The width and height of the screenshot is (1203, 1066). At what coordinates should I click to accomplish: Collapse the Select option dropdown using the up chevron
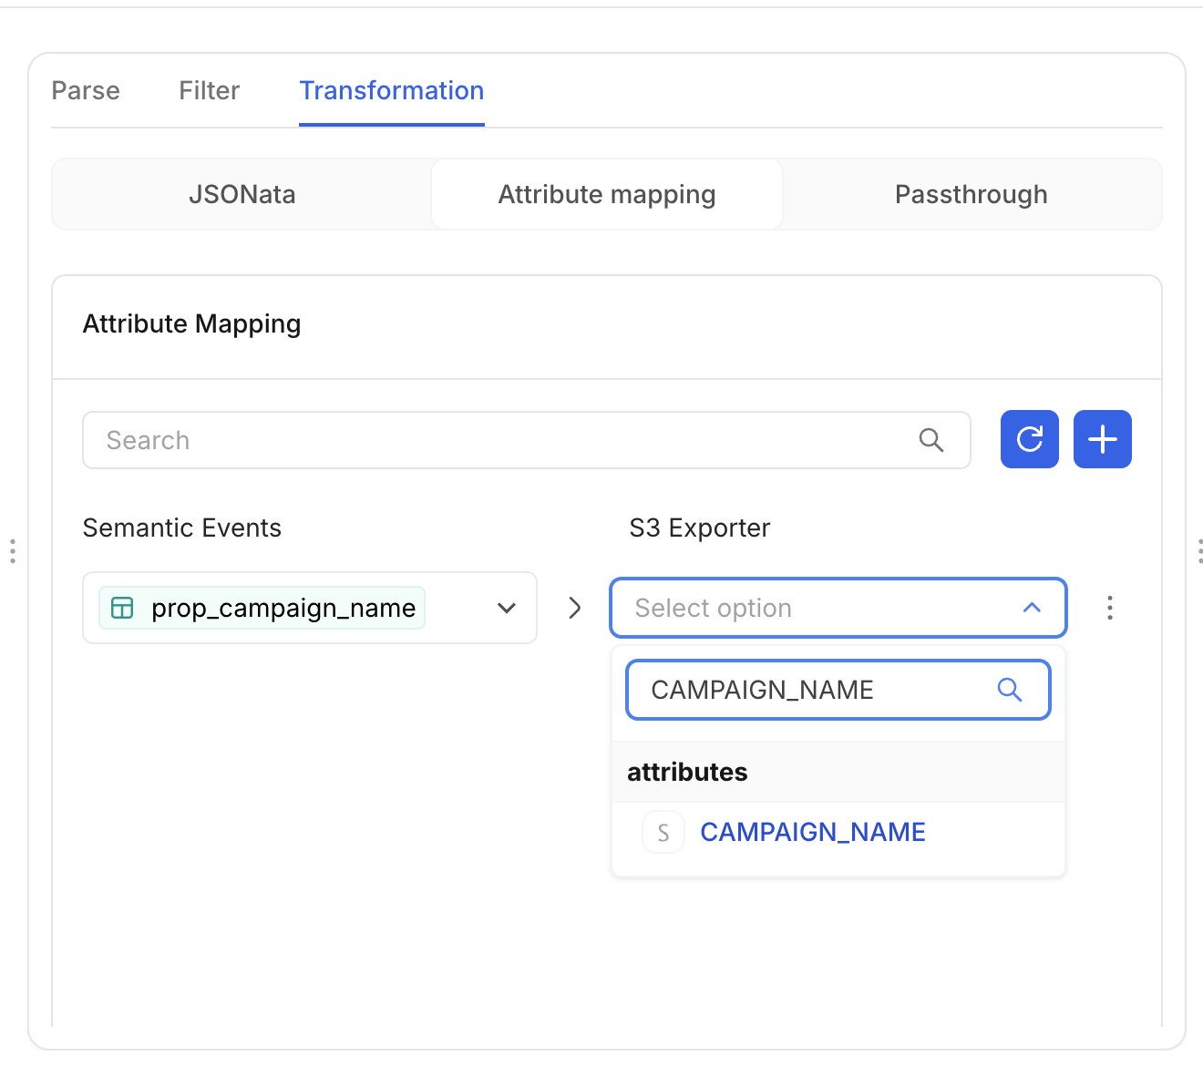(x=1032, y=608)
